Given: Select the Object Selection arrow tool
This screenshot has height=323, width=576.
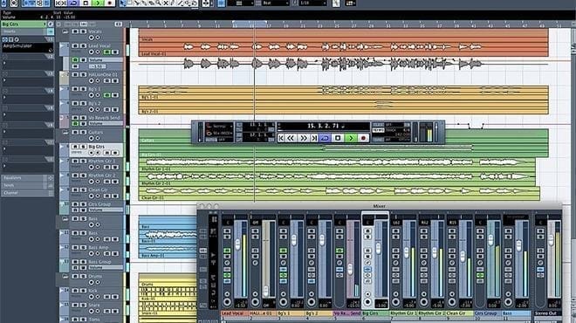Looking at the screenshot, I should (x=122, y=3).
